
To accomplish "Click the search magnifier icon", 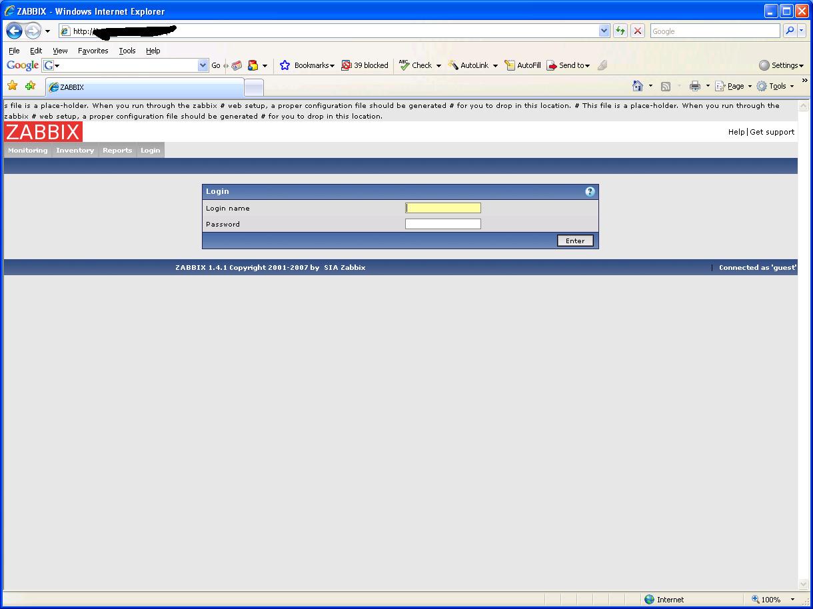I will pyautogui.click(x=790, y=31).
